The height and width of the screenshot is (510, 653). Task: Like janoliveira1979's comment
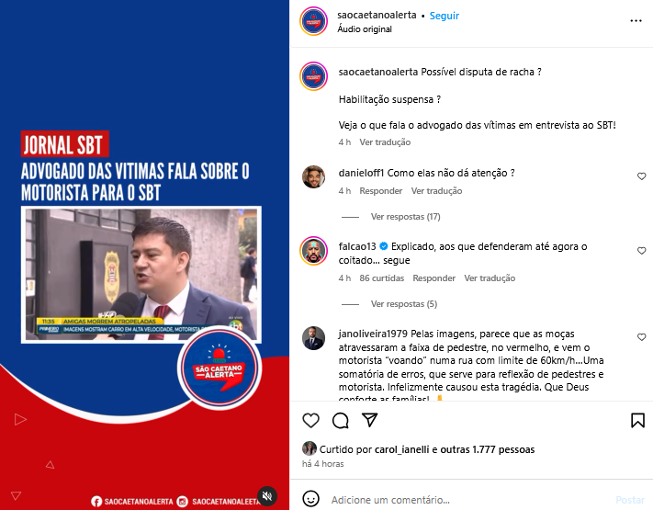[x=641, y=337]
